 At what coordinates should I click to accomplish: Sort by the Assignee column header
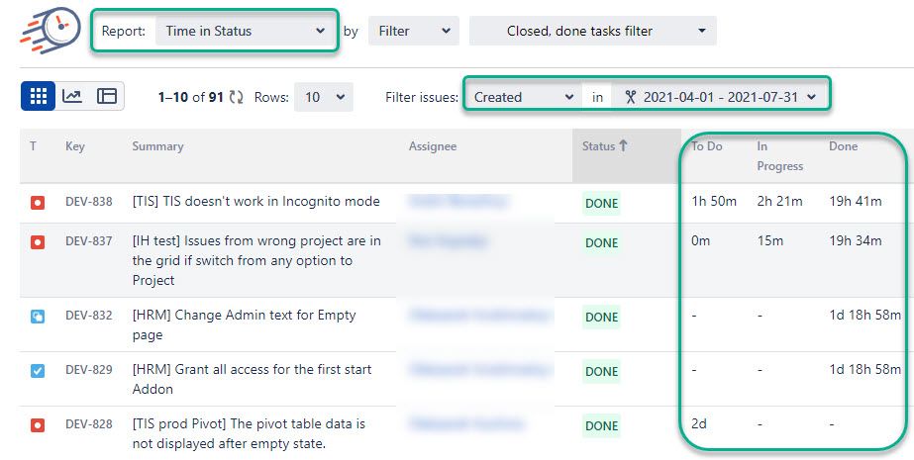(x=433, y=146)
